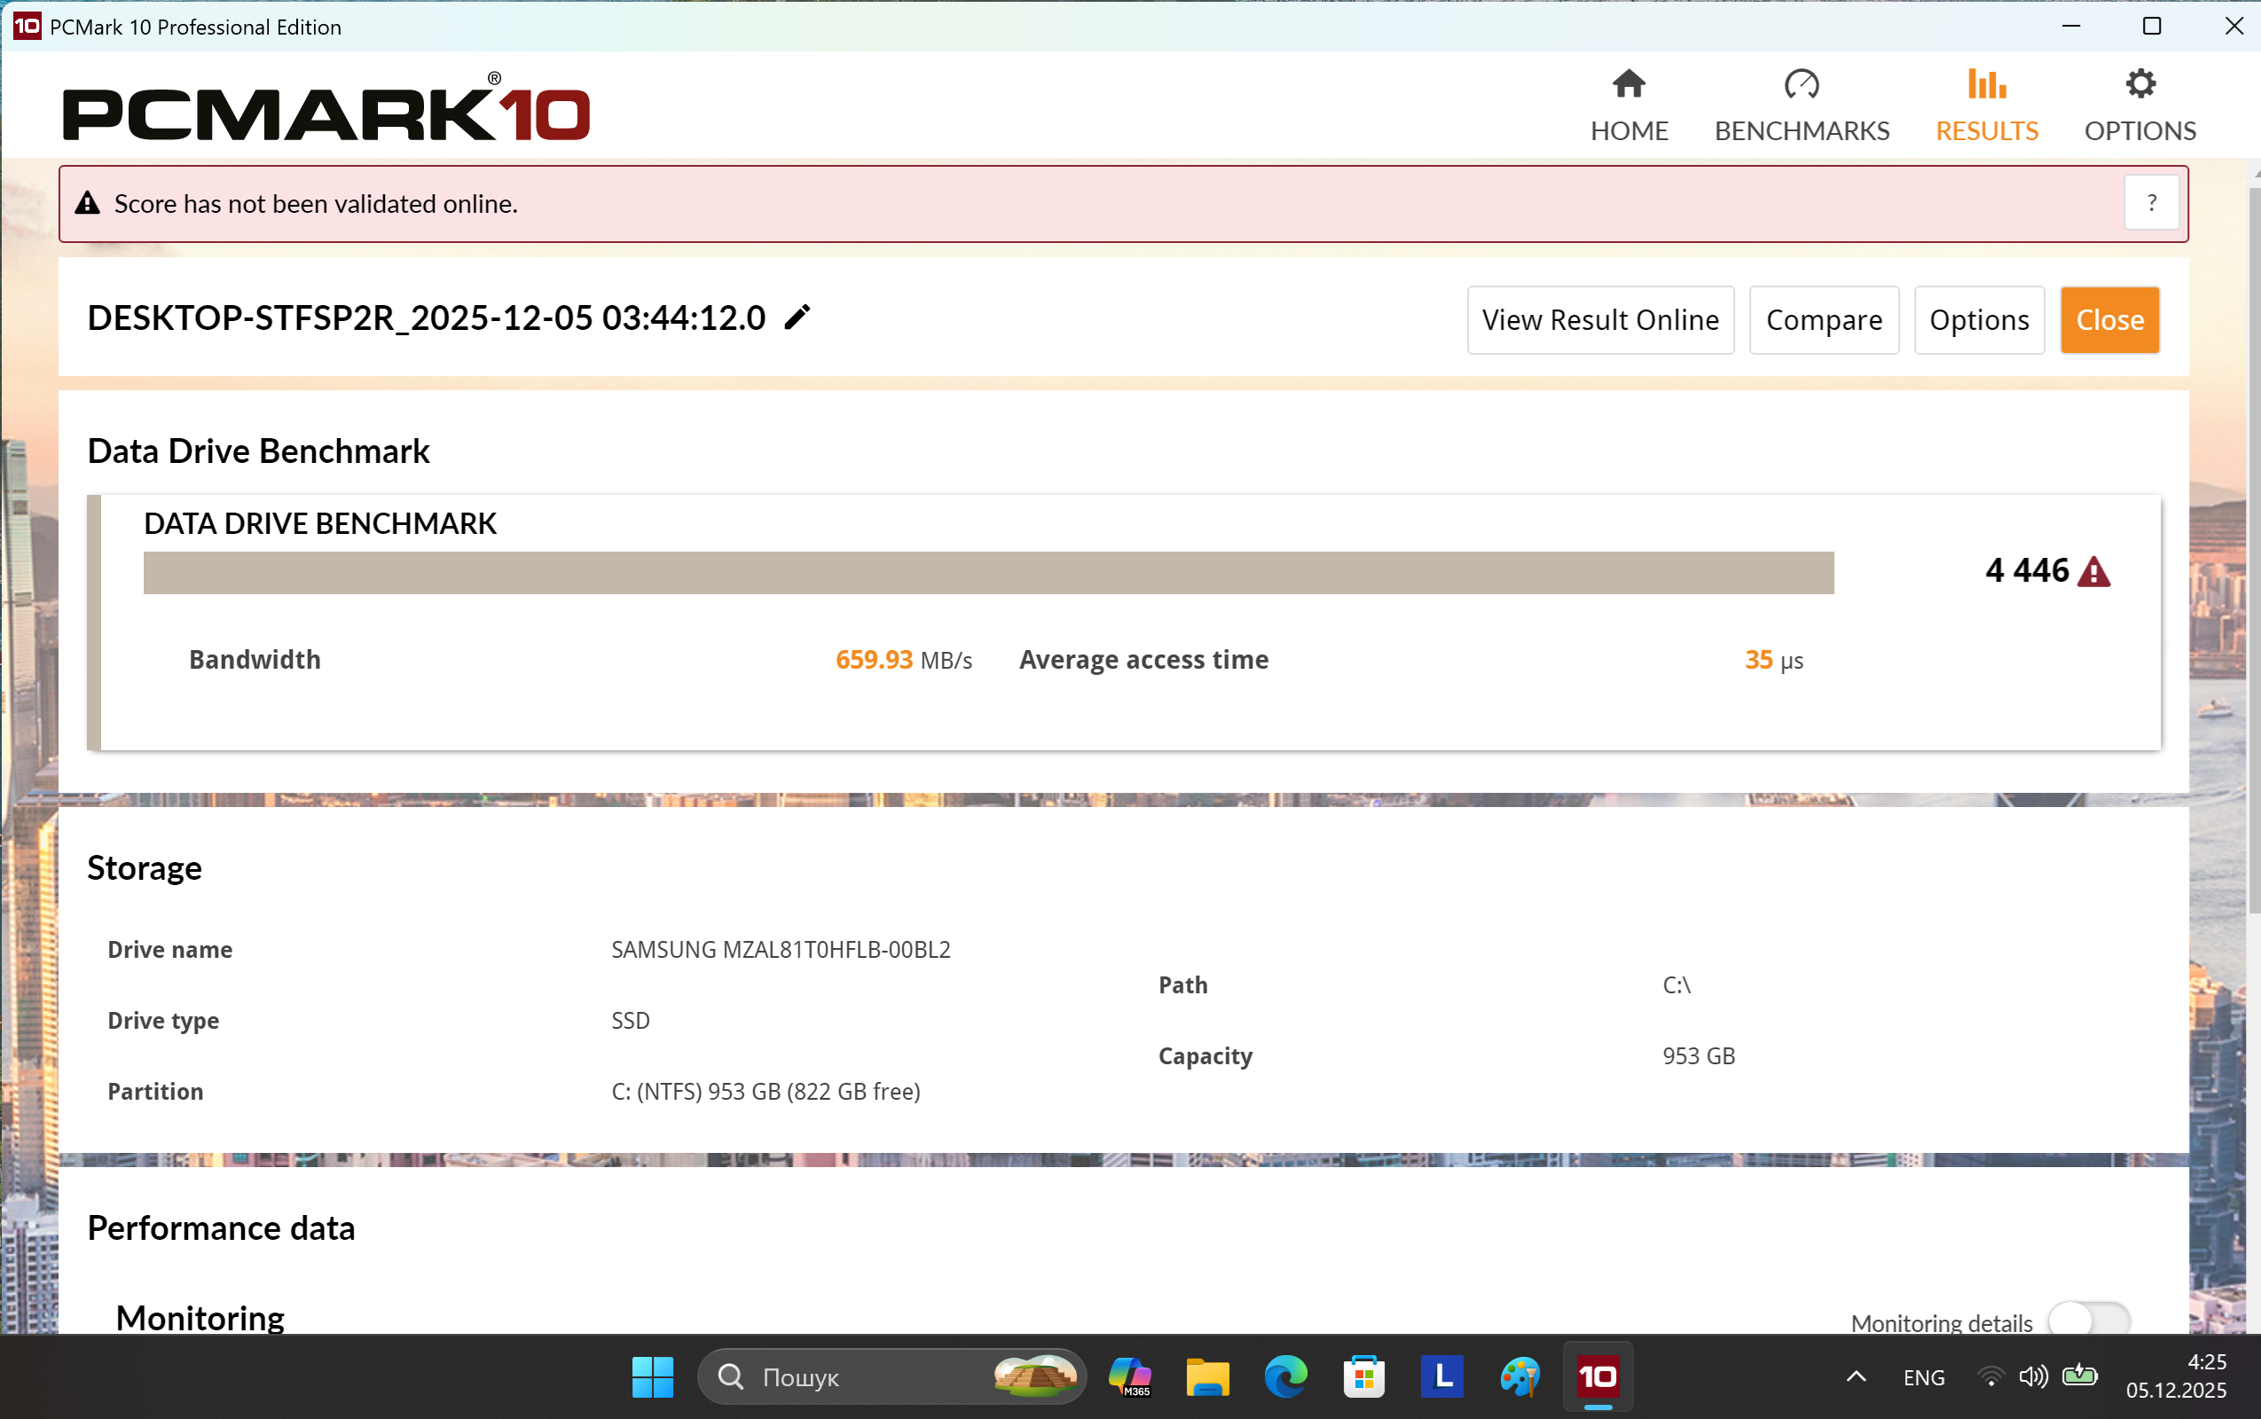Open the Options gear icon
Image resolution: width=2261 pixels, height=1419 pixels.
[2140, 85]
